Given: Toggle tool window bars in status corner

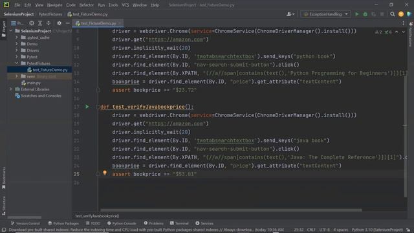Looking at the screenshot, I should (x=4, y=230).
